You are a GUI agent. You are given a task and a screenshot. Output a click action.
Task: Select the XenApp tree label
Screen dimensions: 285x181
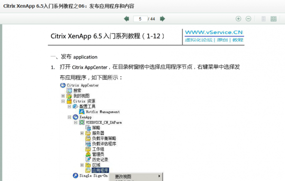85,117
